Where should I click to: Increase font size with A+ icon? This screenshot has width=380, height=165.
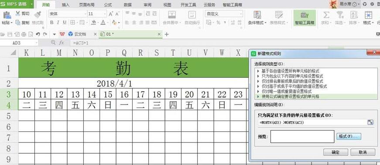tap(111, 14)
